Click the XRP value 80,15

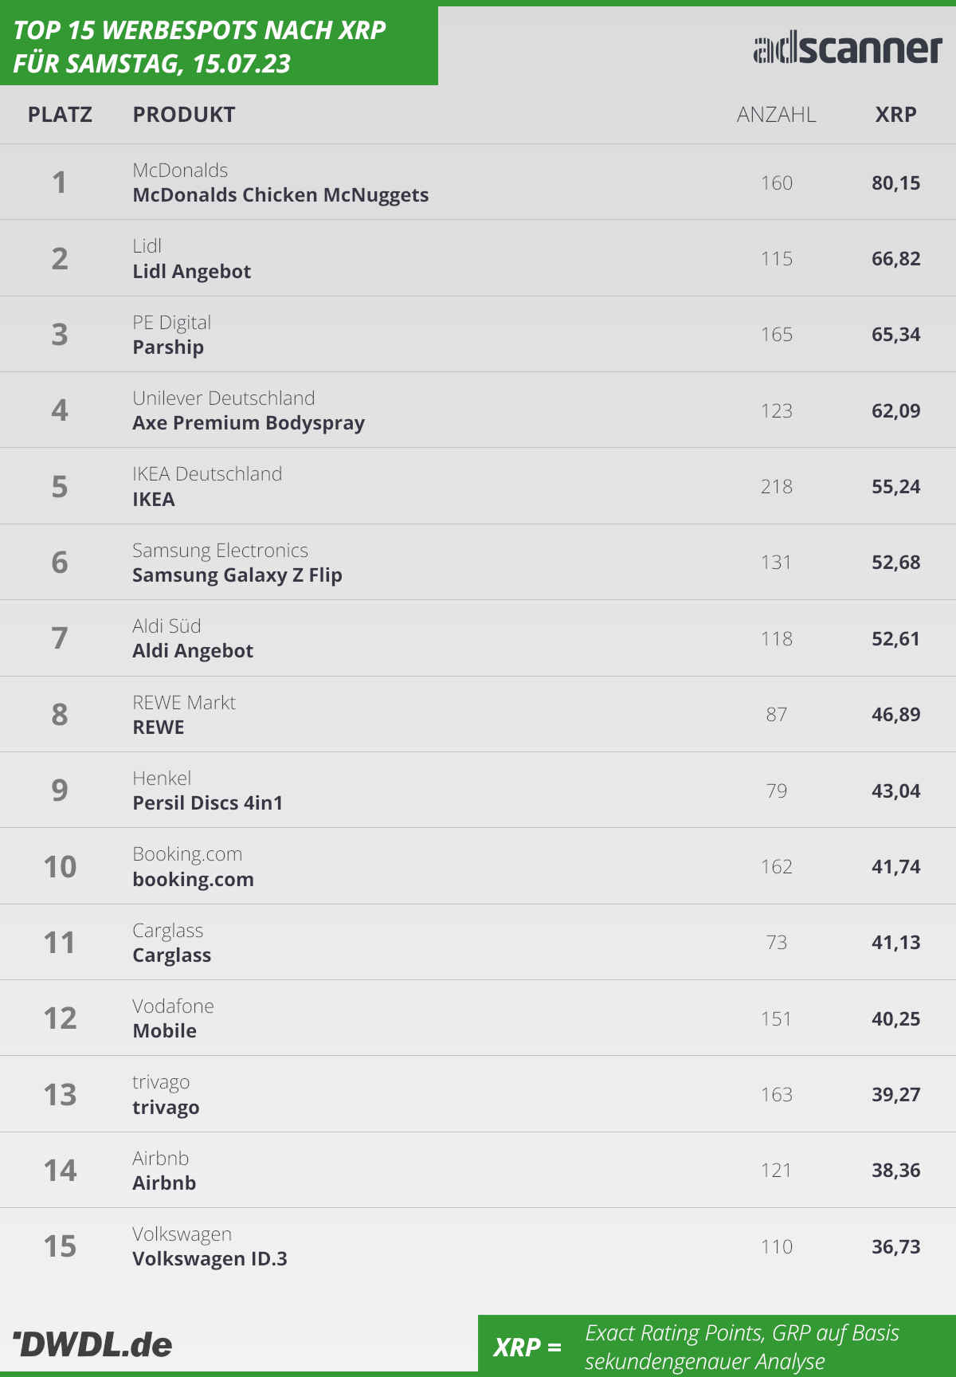tap(895, 183)
